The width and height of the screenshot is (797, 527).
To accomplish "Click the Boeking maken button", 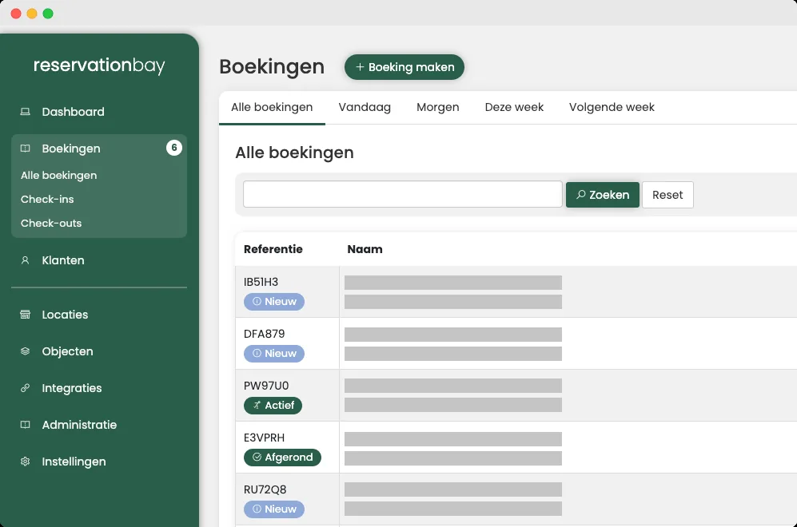I will [x=404, y=67].
